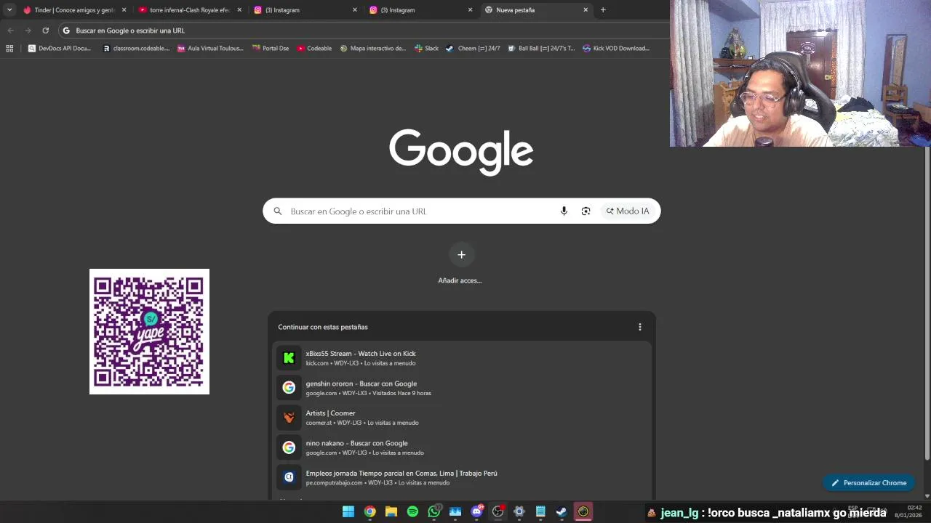
Task: Open xBixs55 Stream - Watch Live on Kick
Action: (x=461, y=357)
